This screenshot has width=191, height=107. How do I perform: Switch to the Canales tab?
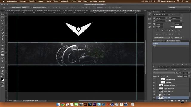pos(162,67)
